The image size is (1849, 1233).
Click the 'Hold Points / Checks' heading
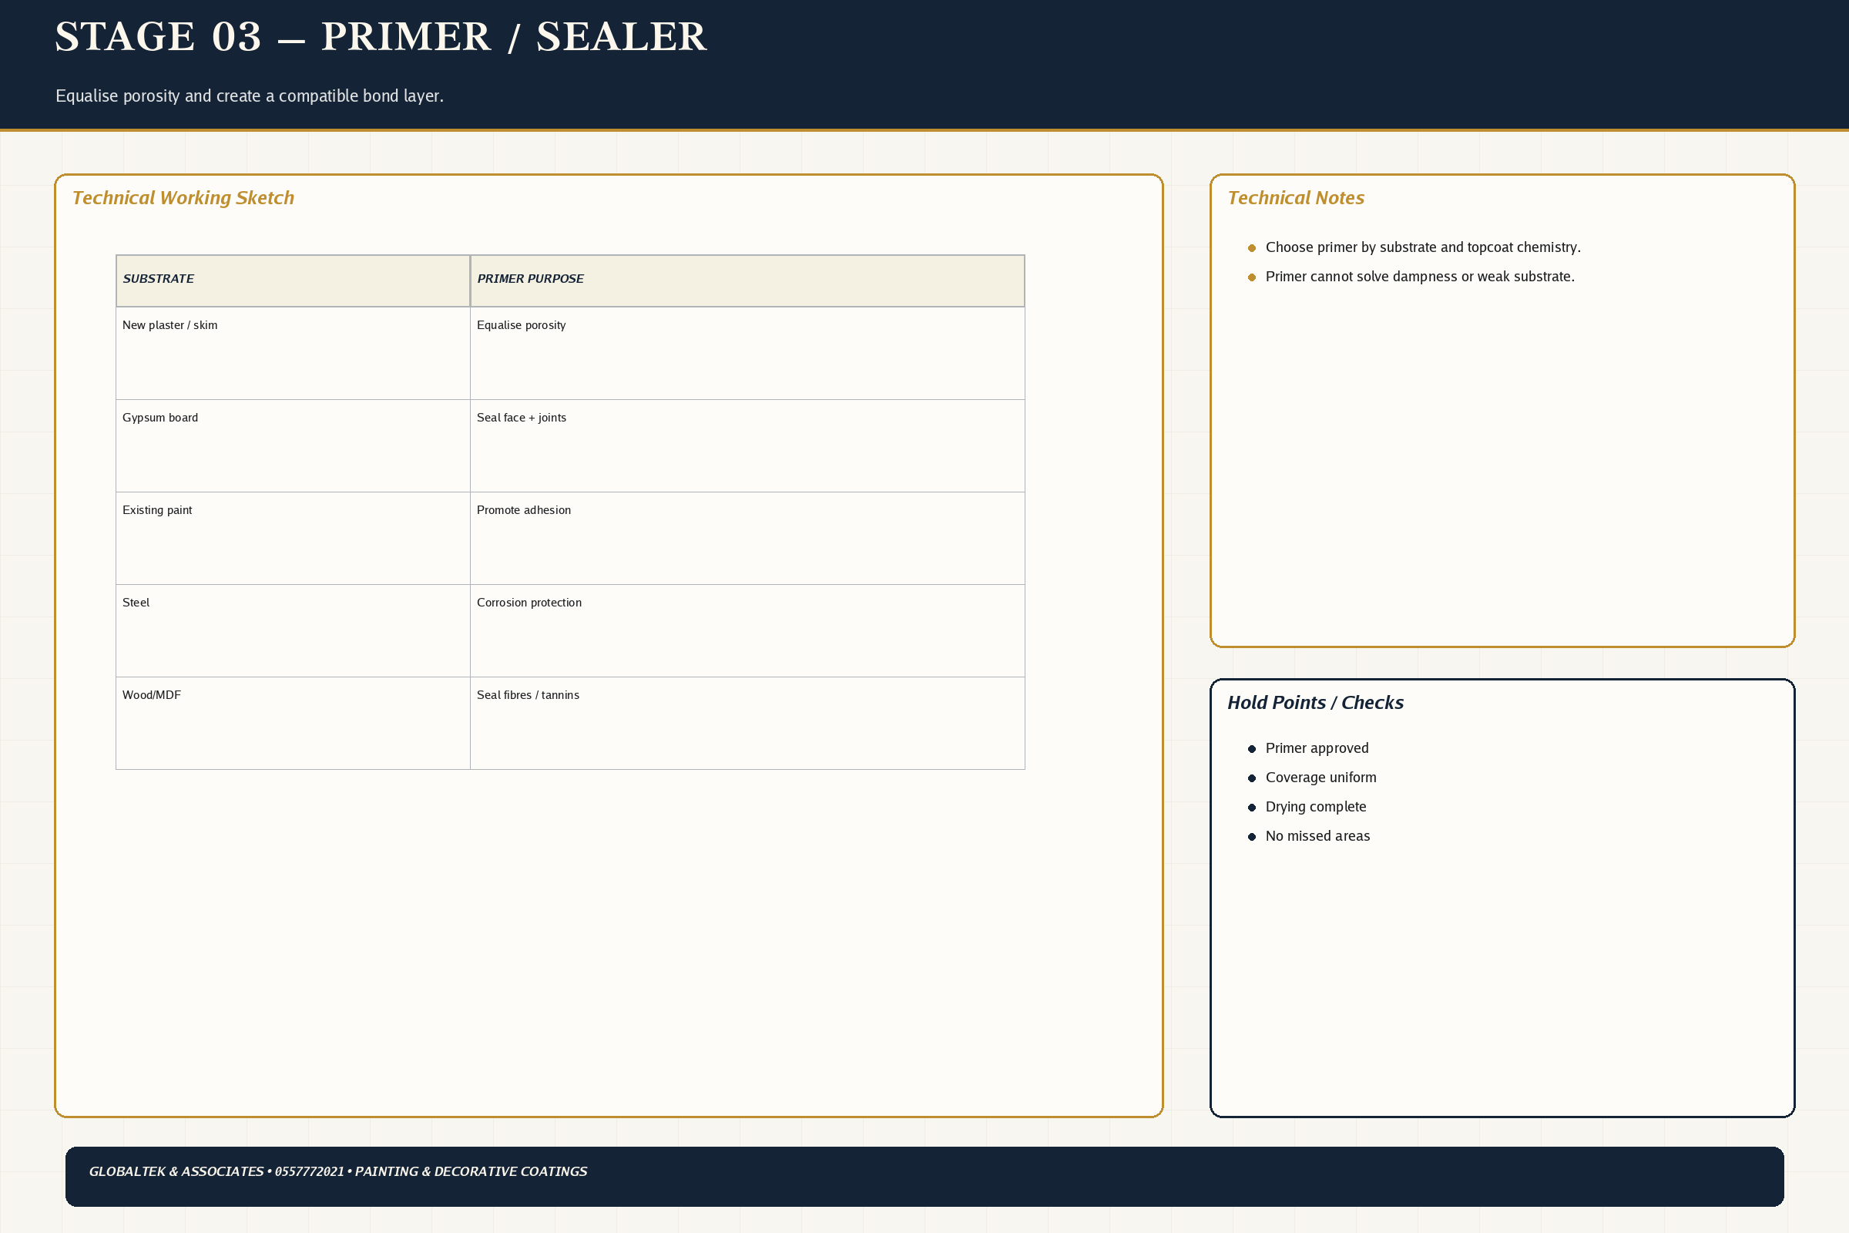tap(1315, 703)
